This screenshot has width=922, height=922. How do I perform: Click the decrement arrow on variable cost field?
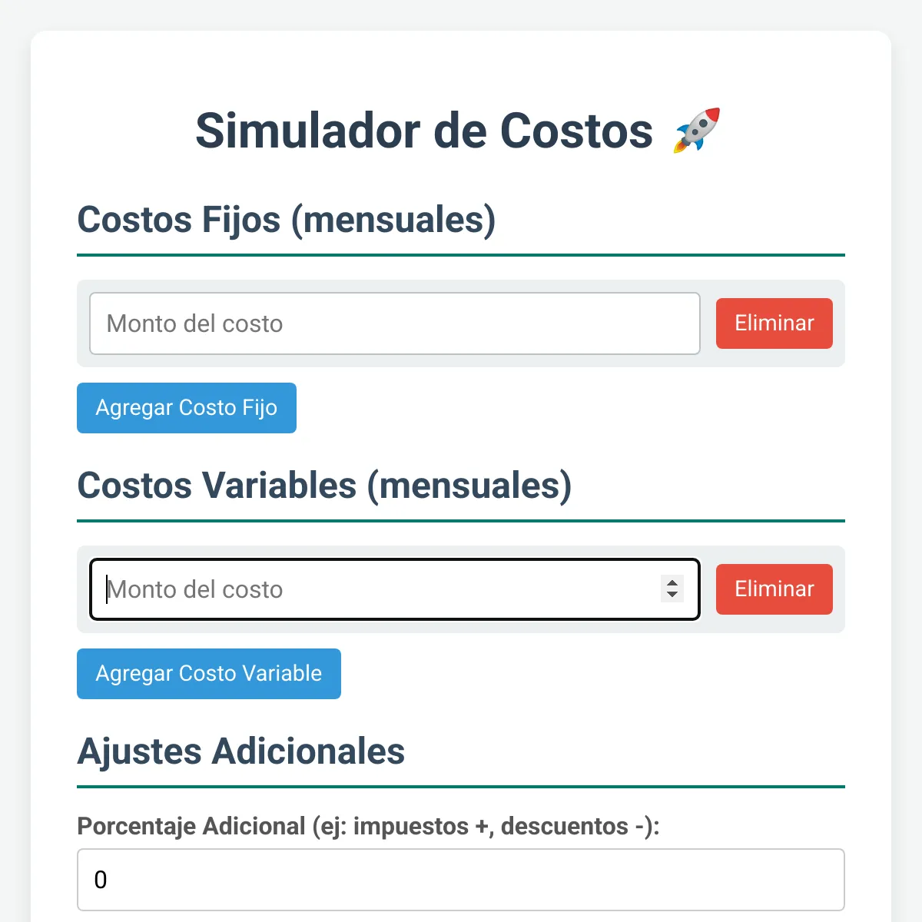coord(672,595)
